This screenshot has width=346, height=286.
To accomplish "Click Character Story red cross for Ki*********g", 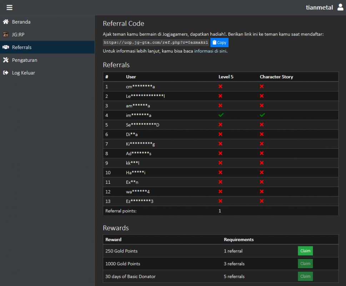I will [262, 144].
